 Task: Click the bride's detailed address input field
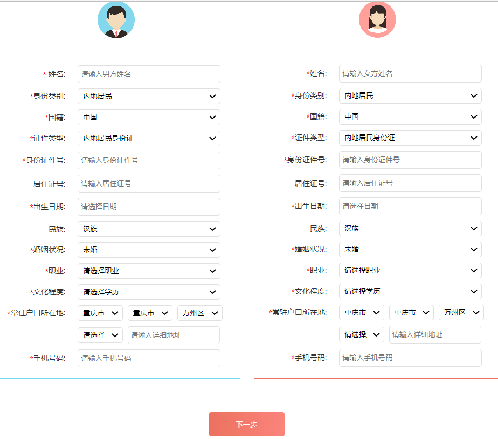pos(434,334)
